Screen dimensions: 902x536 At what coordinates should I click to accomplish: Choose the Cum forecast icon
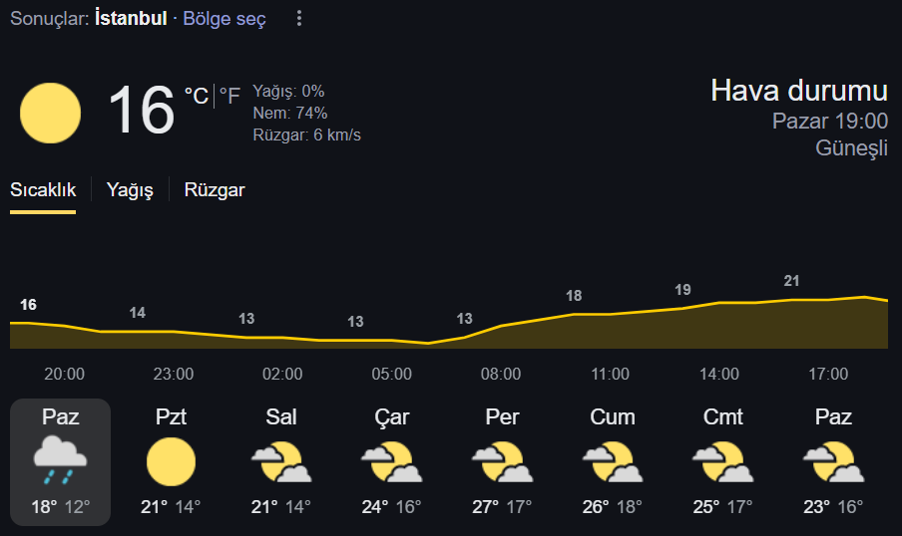[613, 462]
